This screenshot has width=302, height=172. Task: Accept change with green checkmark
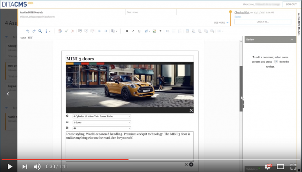(66, 31)
